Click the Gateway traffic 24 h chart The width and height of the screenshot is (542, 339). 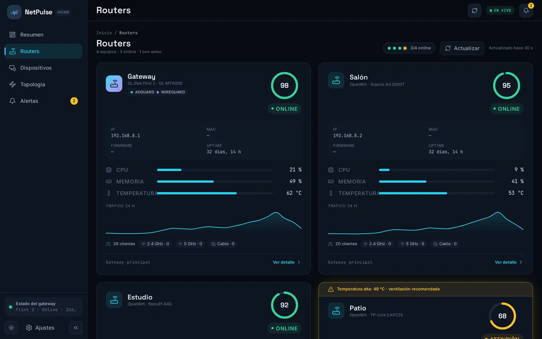pos(204,222)
